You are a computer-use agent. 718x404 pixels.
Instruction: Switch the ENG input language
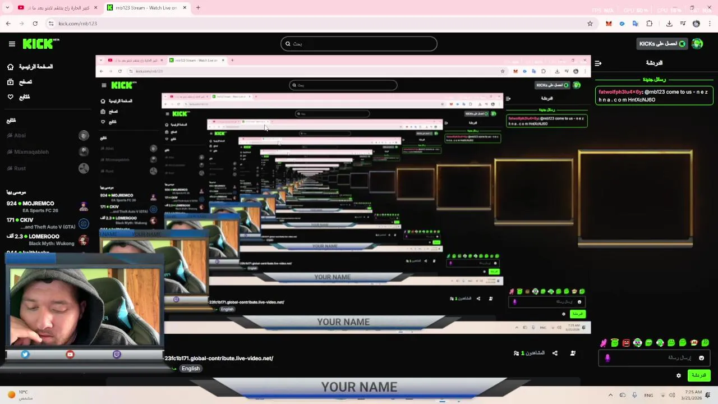[x=648, y=395]
